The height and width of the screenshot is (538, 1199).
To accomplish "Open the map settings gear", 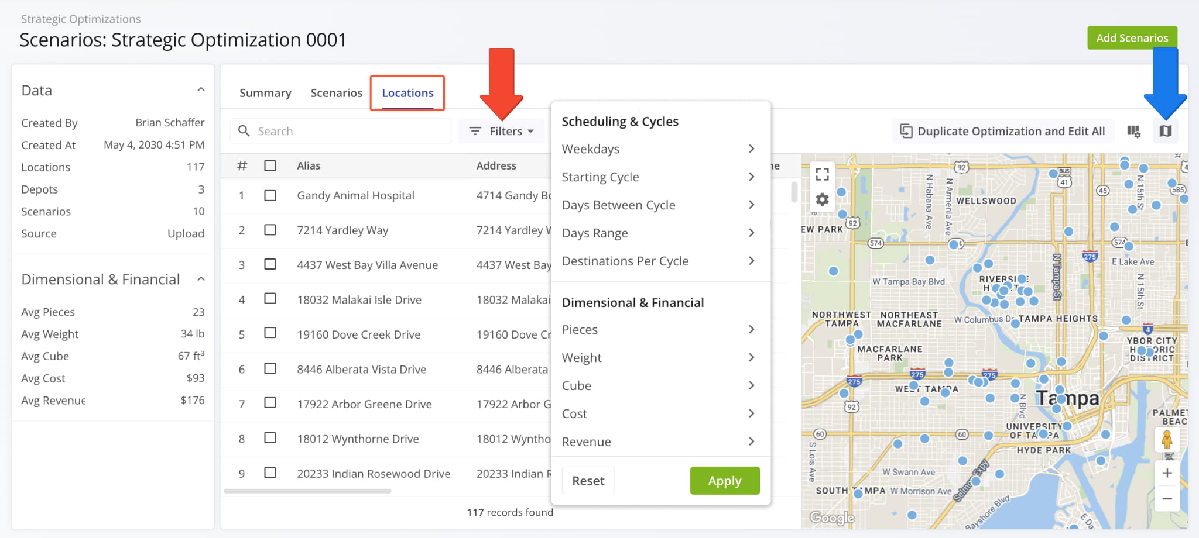I will pos(822,200).
